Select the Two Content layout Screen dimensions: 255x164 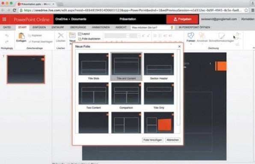(x=94, y=96)
